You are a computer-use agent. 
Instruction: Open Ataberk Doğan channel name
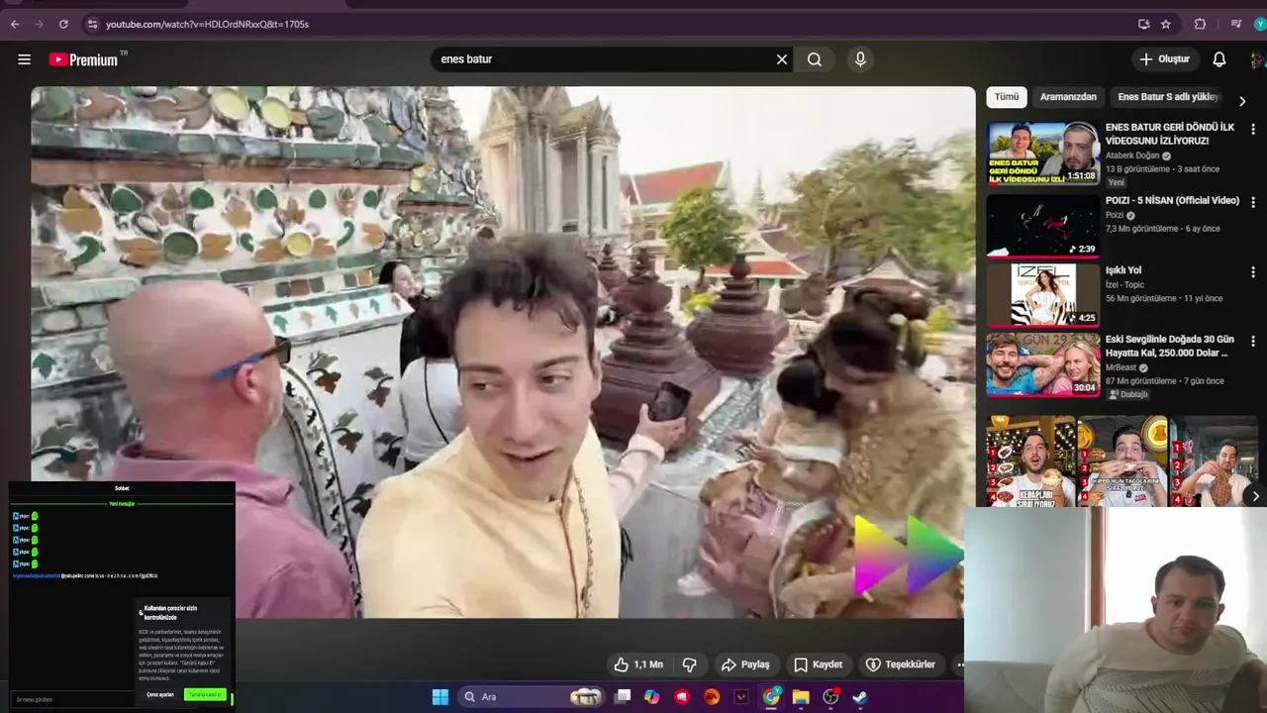(x=1131, y=155)
